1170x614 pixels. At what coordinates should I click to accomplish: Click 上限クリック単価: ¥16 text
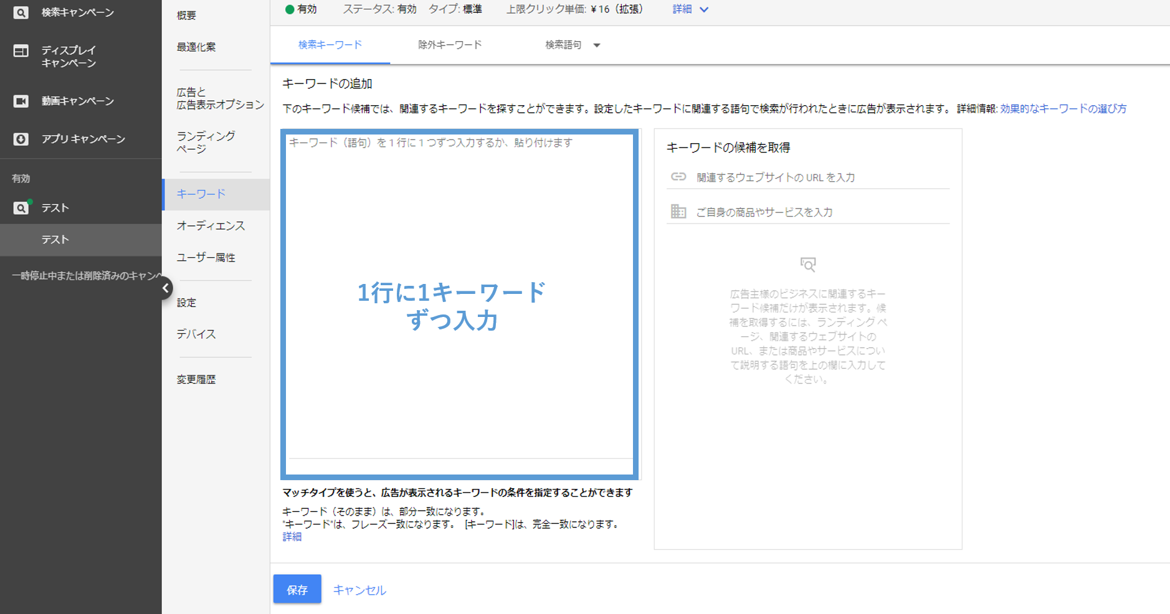574,9
